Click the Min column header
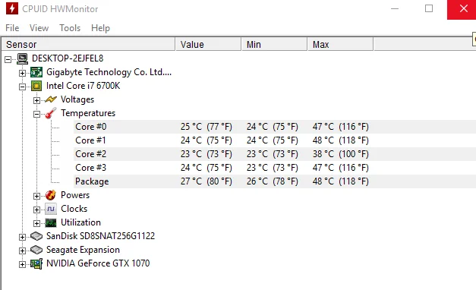476x290 pixels. (275, 44)
